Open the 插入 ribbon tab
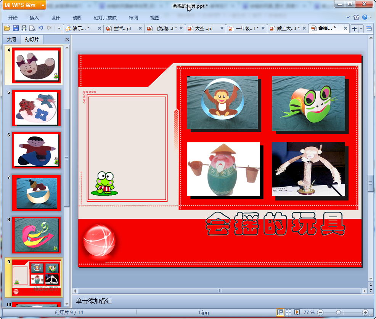The image size is (376, 319). pyautogui.click(x=34, y=18)
